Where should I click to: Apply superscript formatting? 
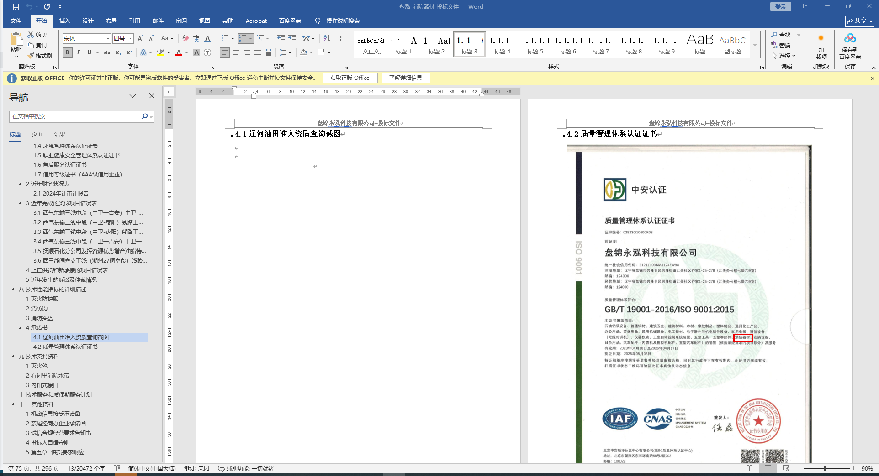(x=129, y=52)
